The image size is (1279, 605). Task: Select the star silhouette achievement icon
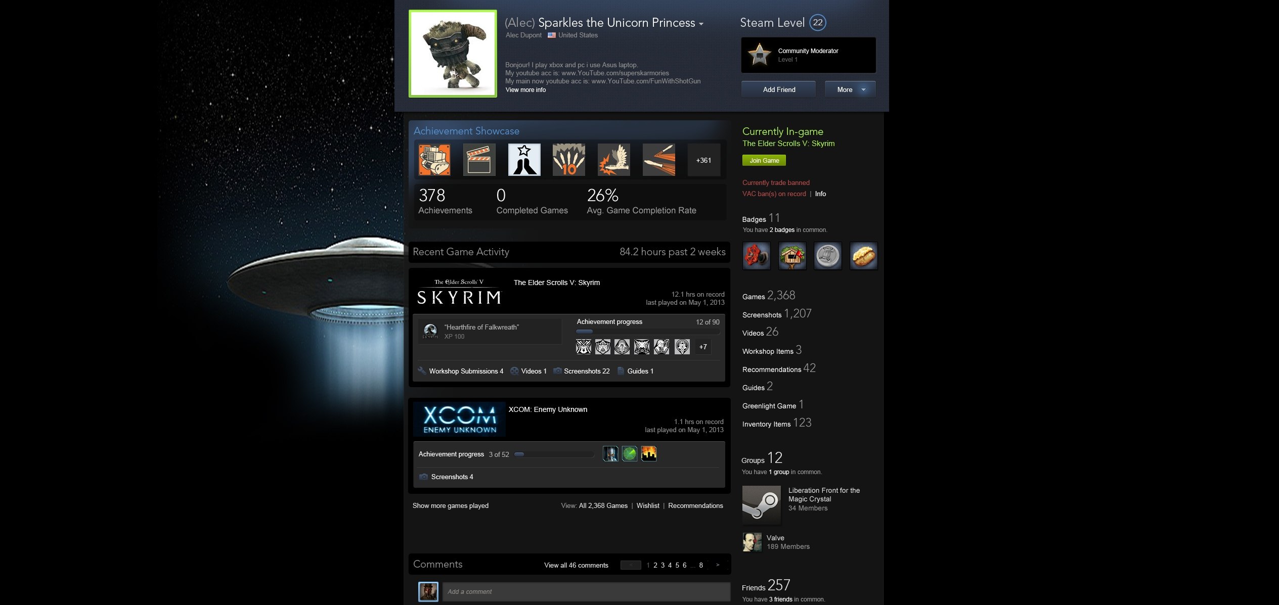524,160
